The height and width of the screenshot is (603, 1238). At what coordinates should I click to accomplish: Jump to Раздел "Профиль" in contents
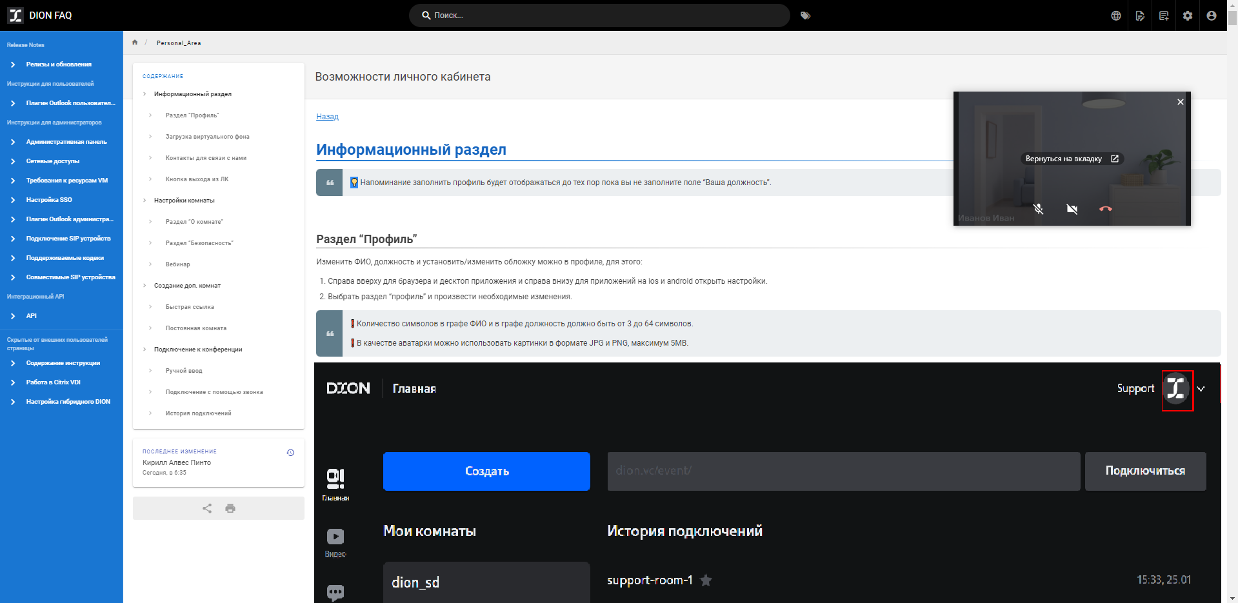click(x=192, y=115)
